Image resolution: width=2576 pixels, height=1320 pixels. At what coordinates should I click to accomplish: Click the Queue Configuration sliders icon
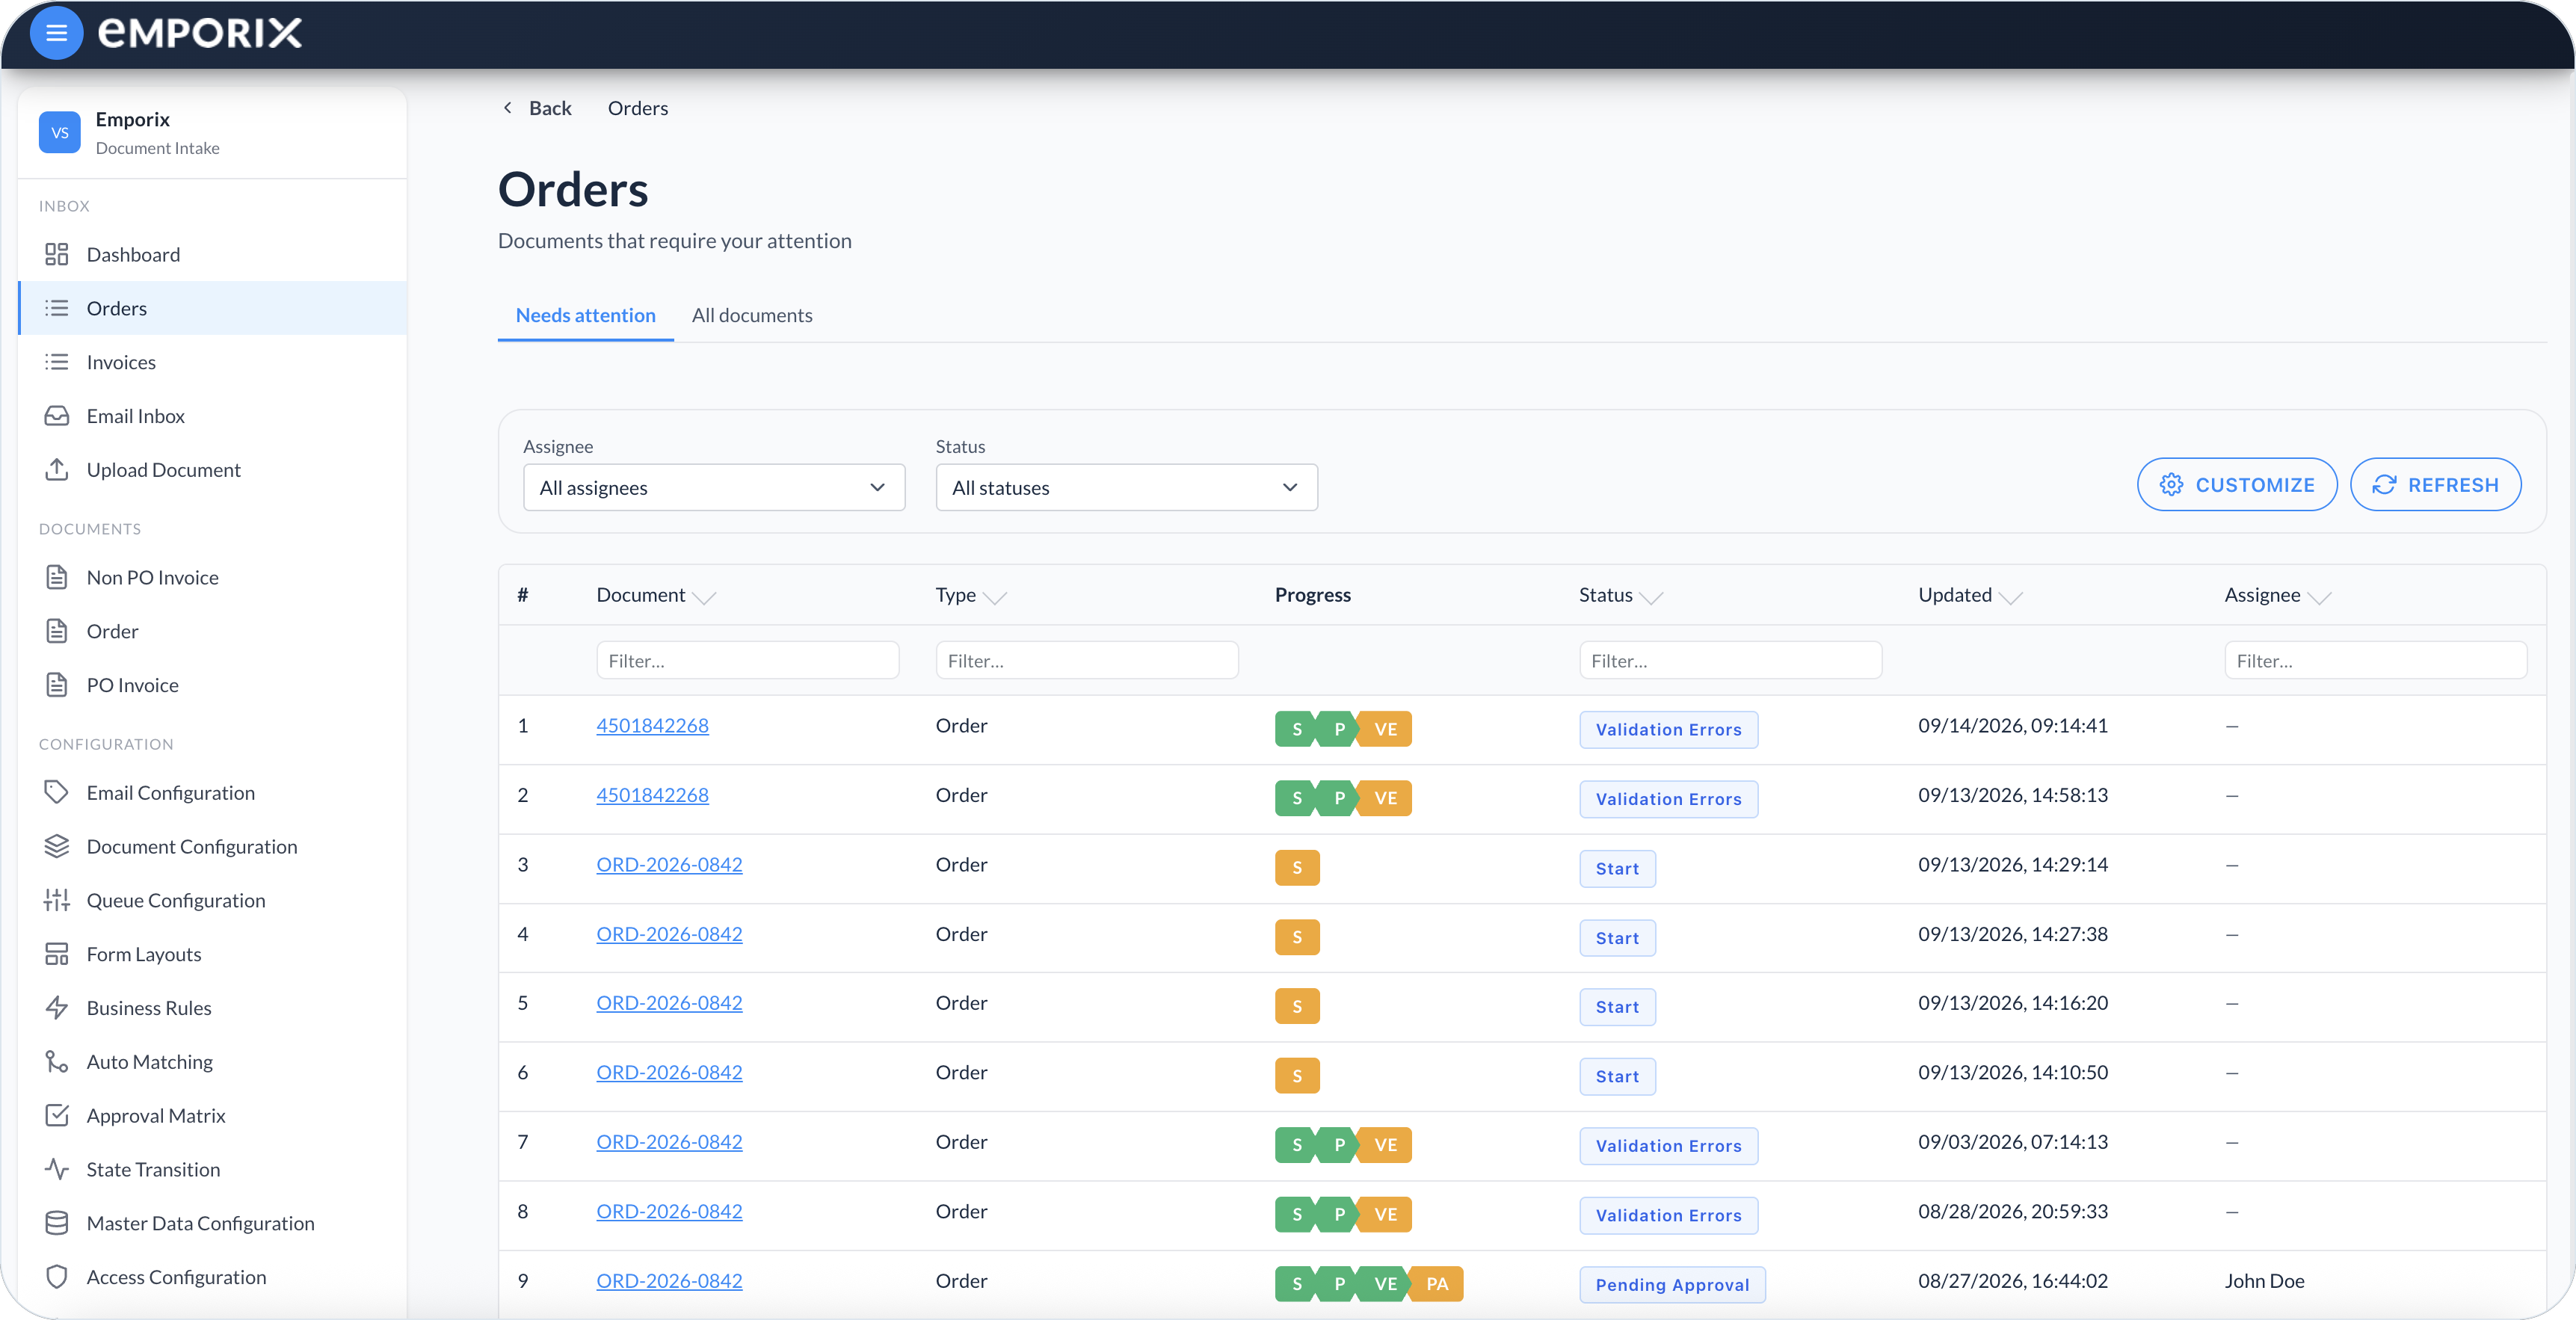(57, 900)
